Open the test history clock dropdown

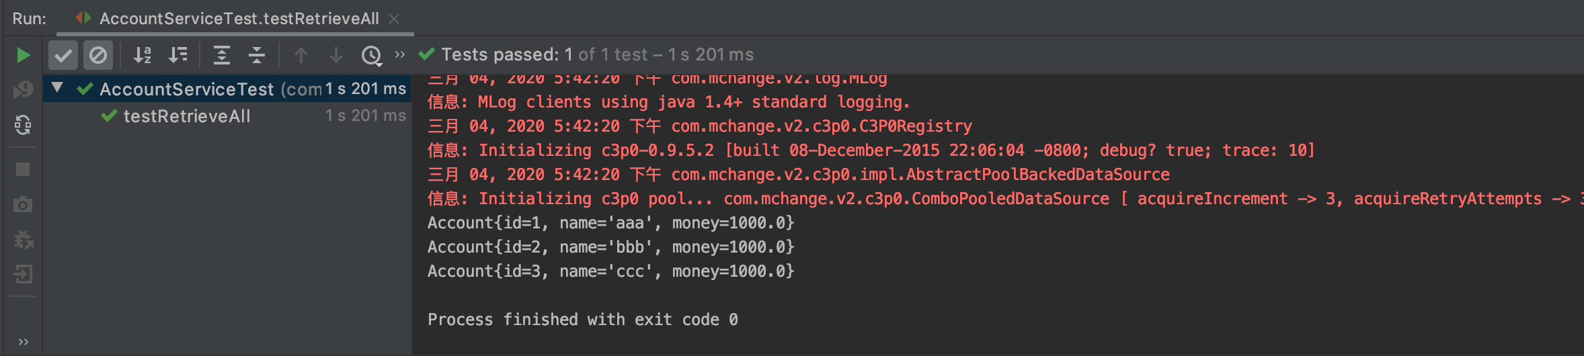372,56
